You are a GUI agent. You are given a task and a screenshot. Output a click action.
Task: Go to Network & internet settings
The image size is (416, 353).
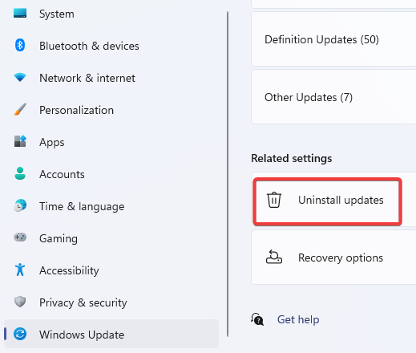(x=87, y=78)
